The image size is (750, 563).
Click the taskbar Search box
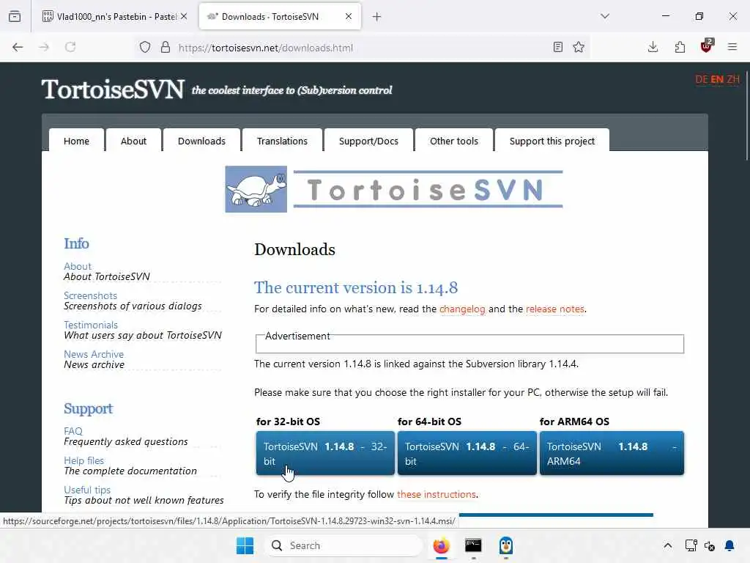pyautogui.click(x=344, y=545)
